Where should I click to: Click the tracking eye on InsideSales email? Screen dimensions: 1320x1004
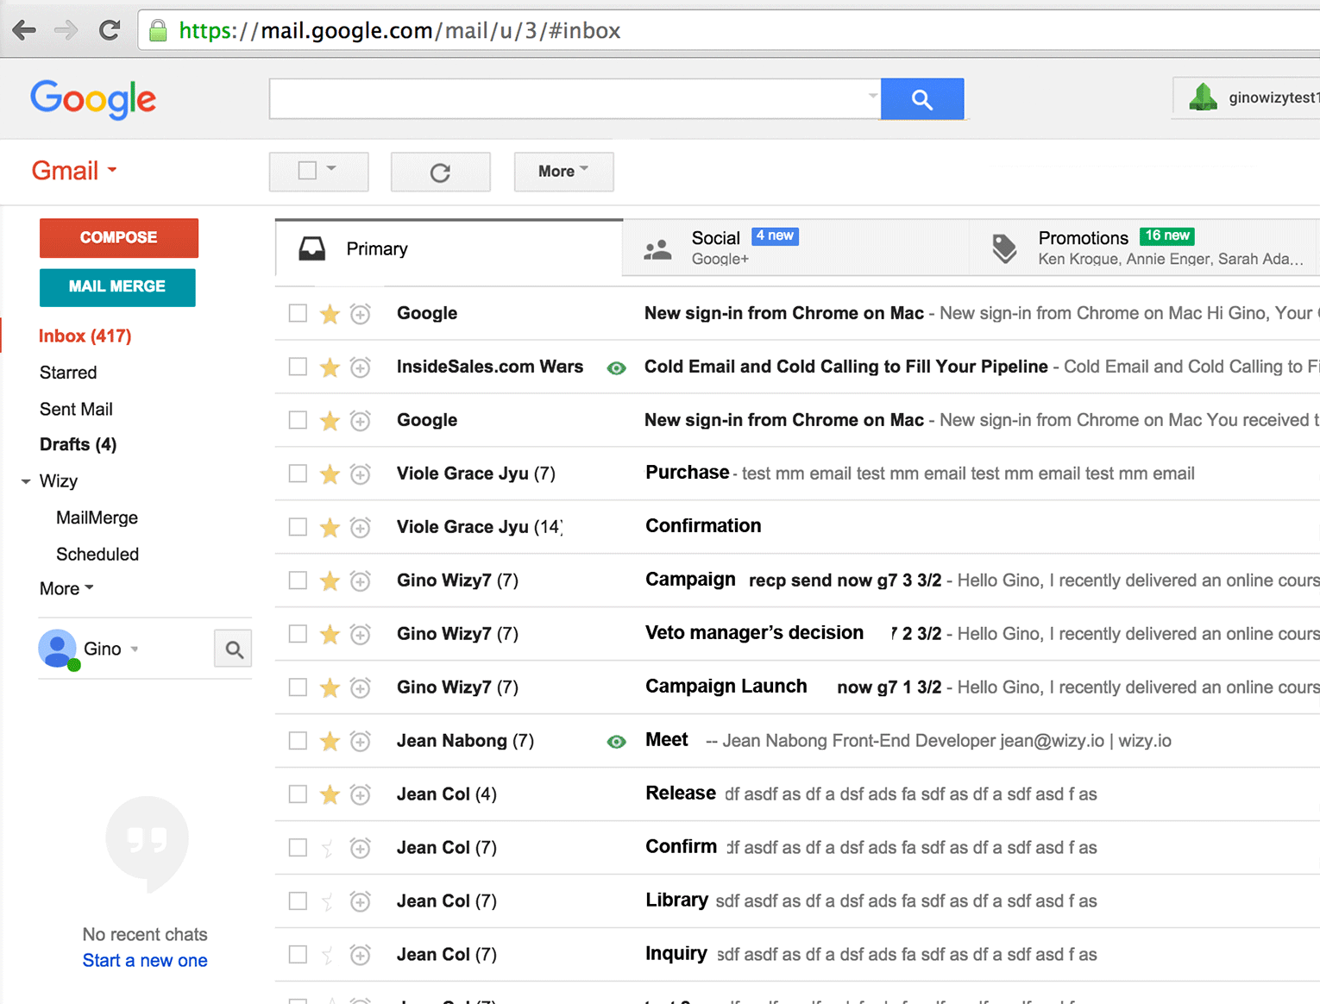(x=616, y=368)
